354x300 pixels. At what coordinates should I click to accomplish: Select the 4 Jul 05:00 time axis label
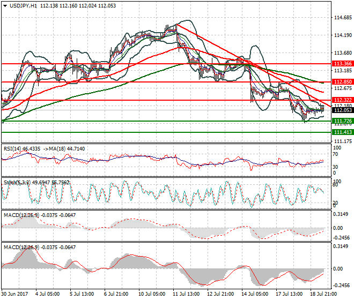(48, 294)
